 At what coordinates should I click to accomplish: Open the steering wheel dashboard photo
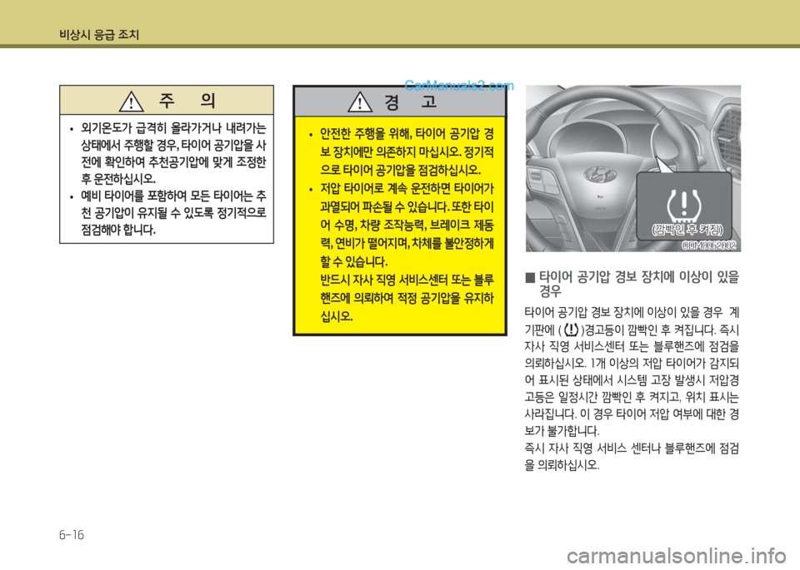(633, 169)
